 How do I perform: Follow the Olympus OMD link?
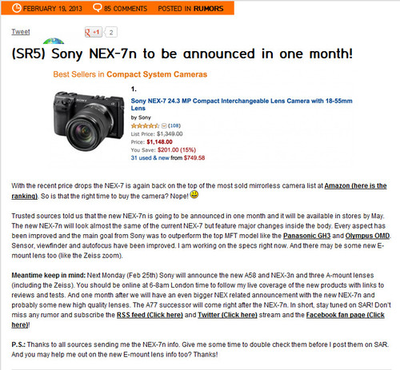tap(367, 236)
